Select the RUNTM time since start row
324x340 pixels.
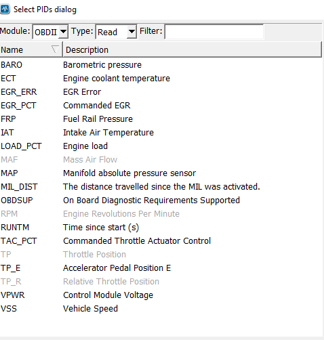coord(161,228)
